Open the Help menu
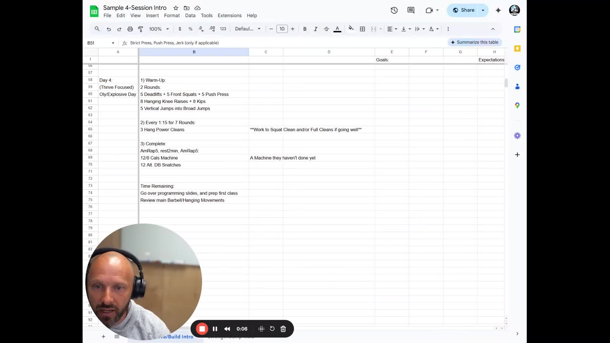The image size is (610, 343). point(252,16)
